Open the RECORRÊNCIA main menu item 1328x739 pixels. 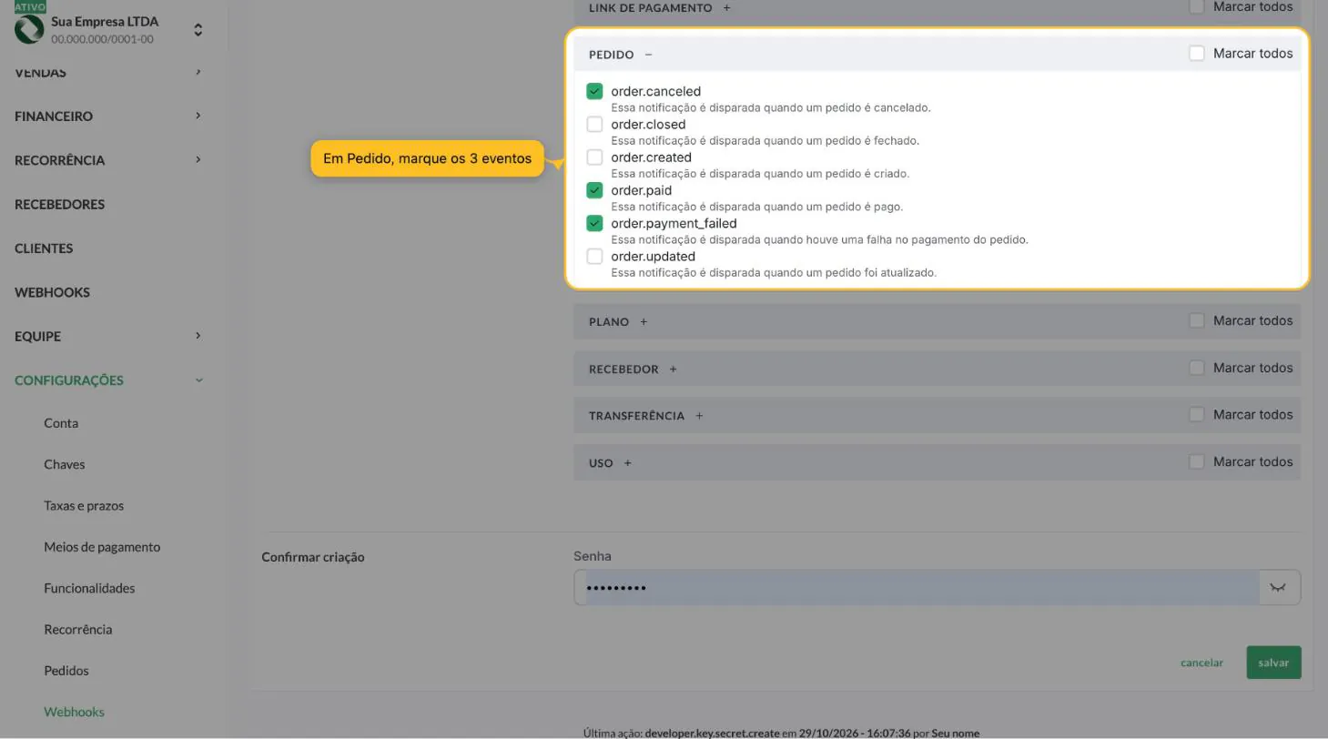pos(59,160)
